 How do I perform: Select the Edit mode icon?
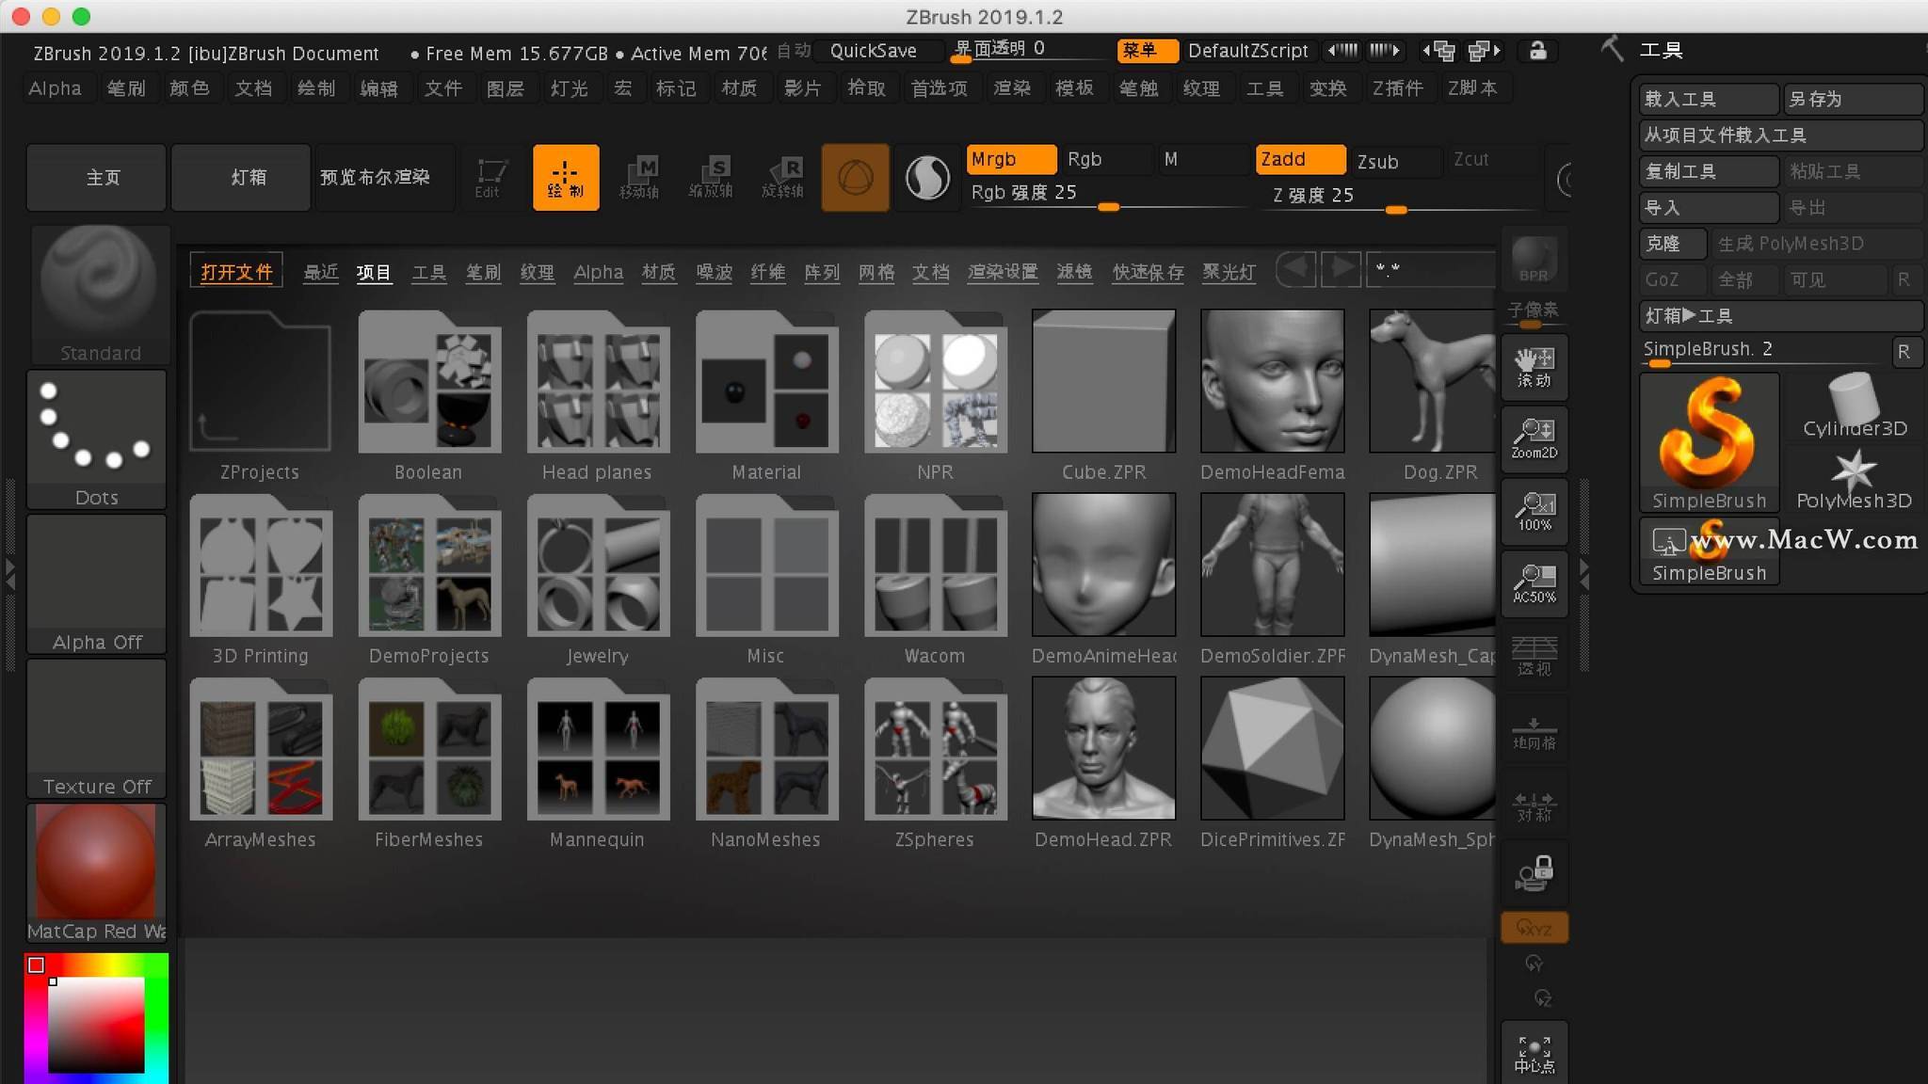[x=490, y=178]
